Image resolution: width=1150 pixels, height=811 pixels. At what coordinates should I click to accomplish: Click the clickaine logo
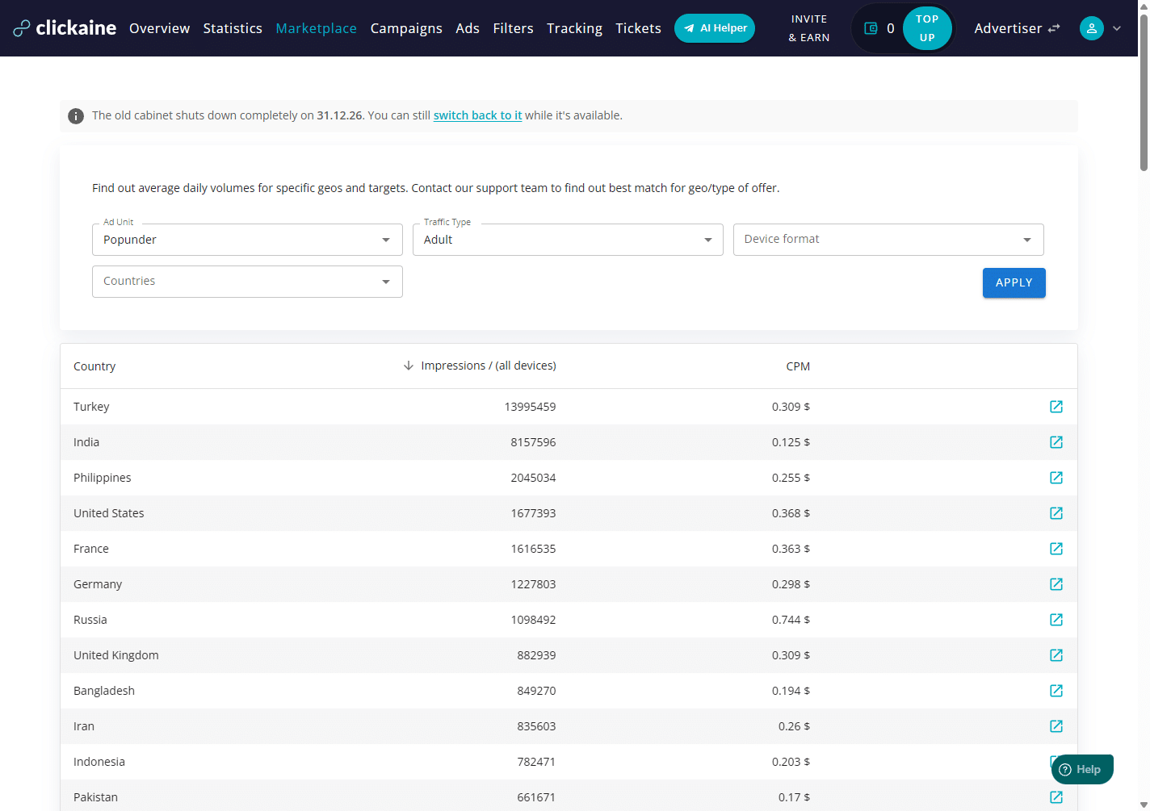pos(65,28)
